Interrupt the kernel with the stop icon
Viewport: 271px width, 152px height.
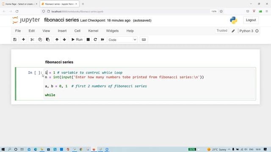pyautogui.click(x=88, y=40)
